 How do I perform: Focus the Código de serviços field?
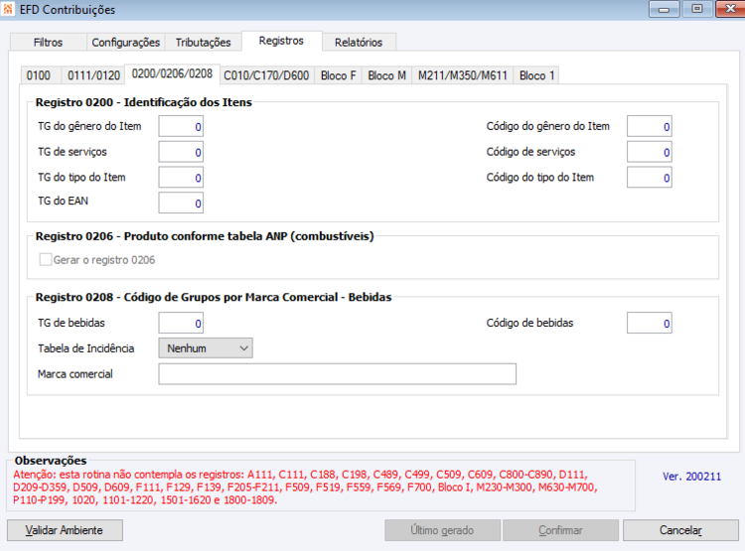pos(649,152)
